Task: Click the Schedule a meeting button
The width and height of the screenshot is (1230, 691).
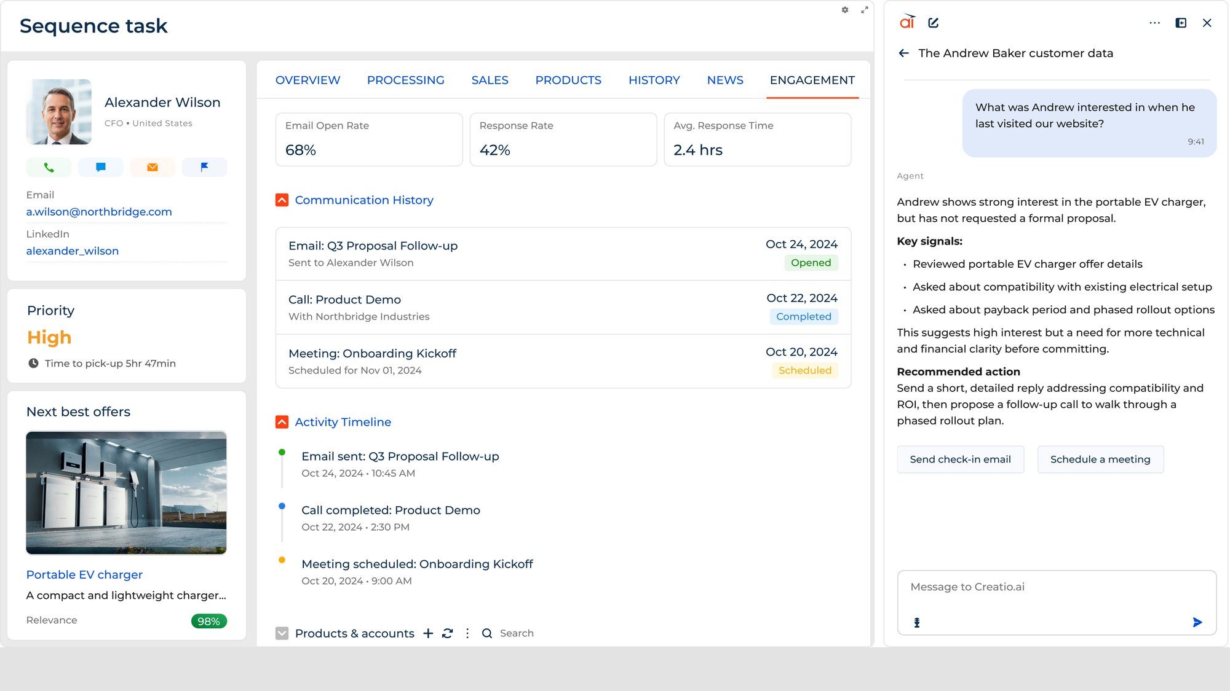Action: (1100, 459)
